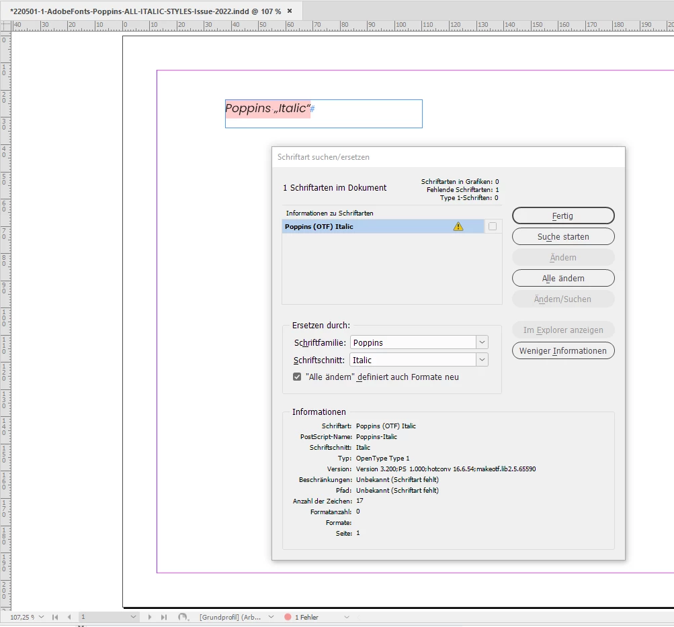The height and width of the screenshot is (627, 674).
Task: Click the Fertig button
Action: (x=563, y=215)
